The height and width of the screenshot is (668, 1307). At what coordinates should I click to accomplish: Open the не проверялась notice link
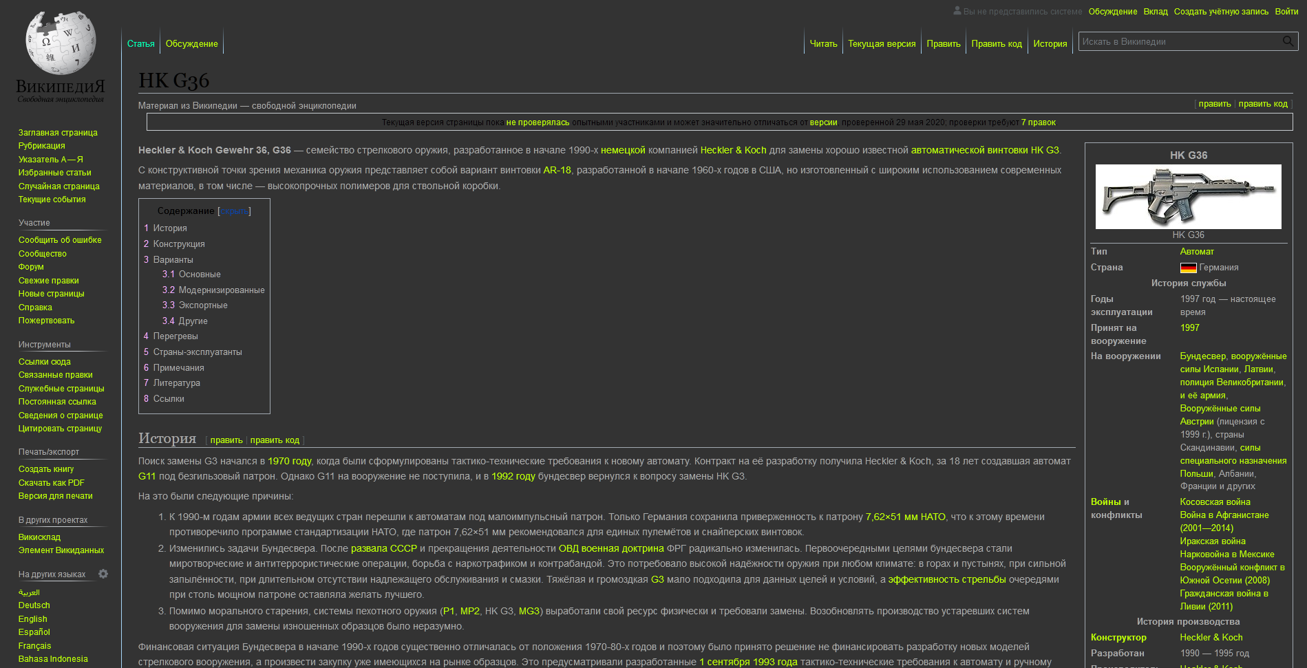[x=538, y=122]
